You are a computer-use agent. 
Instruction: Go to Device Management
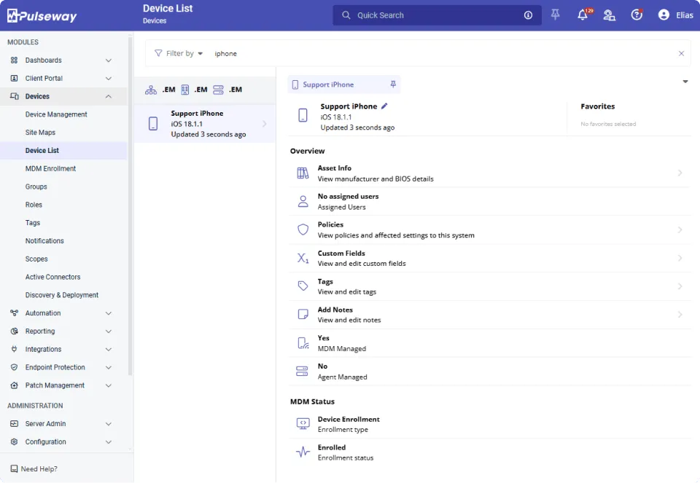point(56,114)
